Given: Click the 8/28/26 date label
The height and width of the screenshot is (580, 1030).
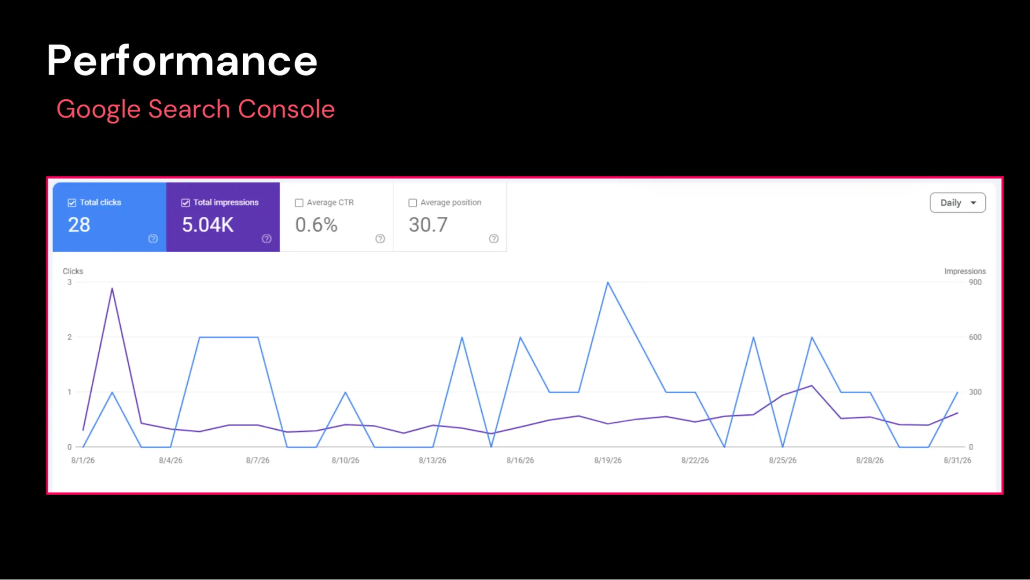Looking at the screenshot, I should point(870,460).
